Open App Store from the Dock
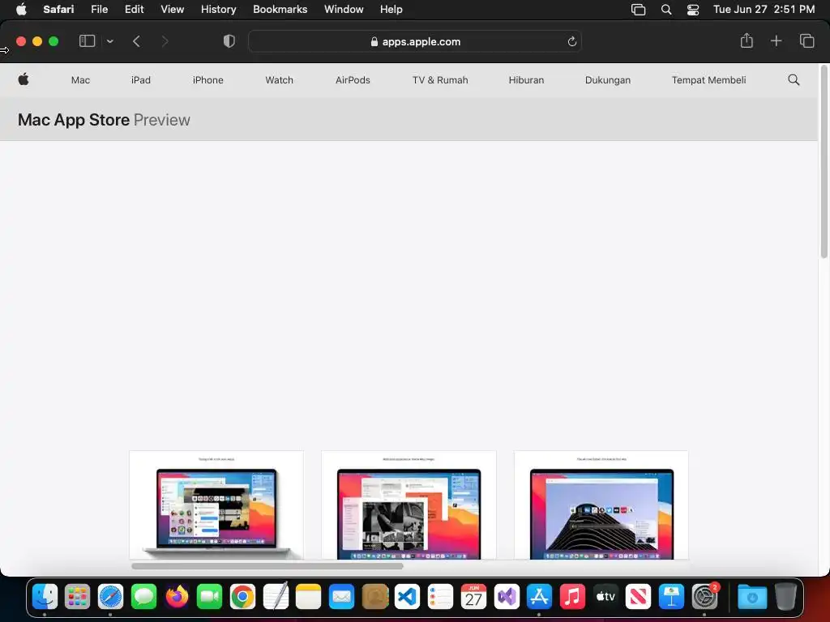The height and width of the screenshot is (622, 830). (x=539, y=597)
